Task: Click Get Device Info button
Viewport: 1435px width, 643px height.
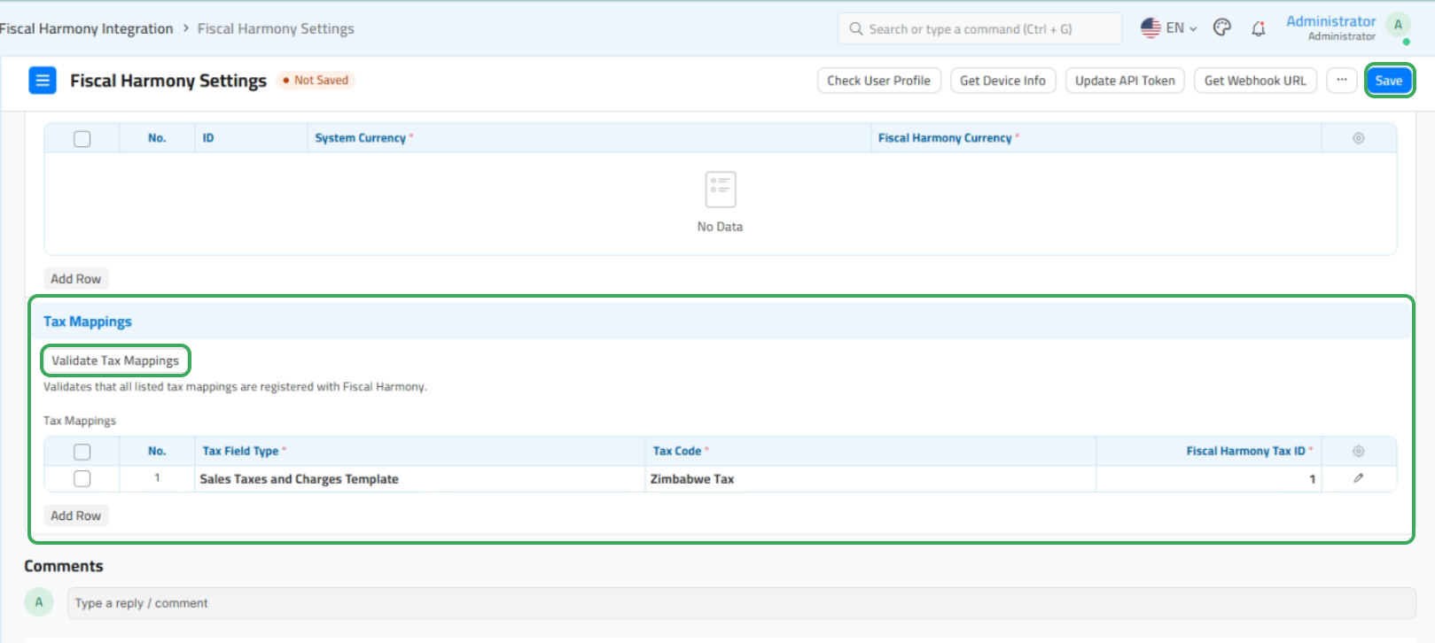Action: (1002, 81)
